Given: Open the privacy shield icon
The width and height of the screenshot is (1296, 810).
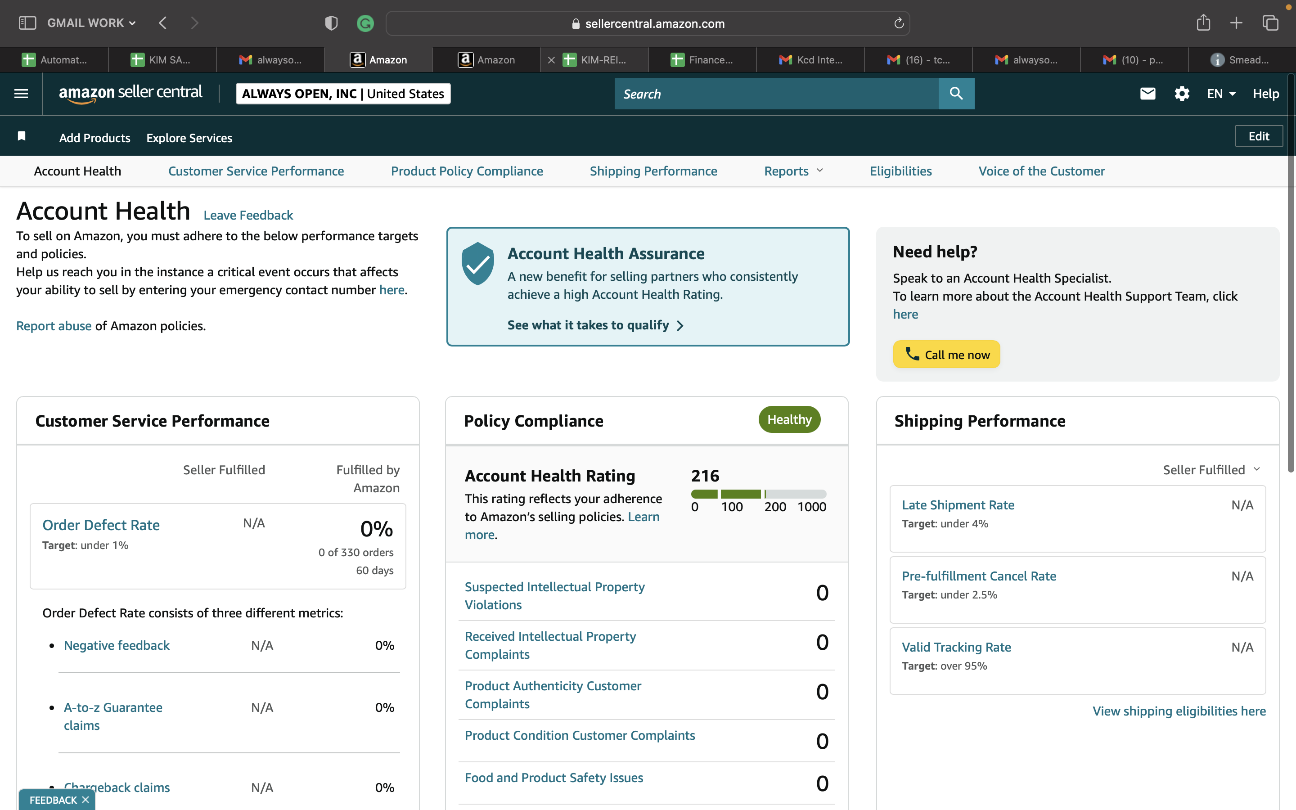Looking at the screenshot, I should tap(332, 23).
